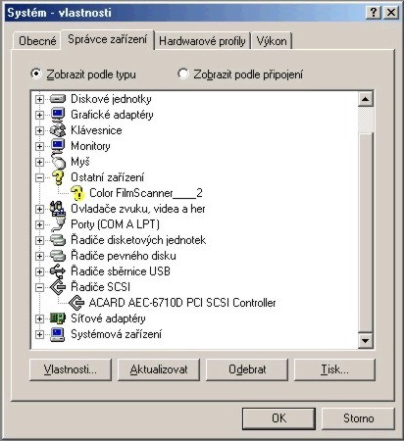The image size is (404, 441).
Task: Click the ACARD AEC-6710D SCSI controller icon
Action: [76, 303]
